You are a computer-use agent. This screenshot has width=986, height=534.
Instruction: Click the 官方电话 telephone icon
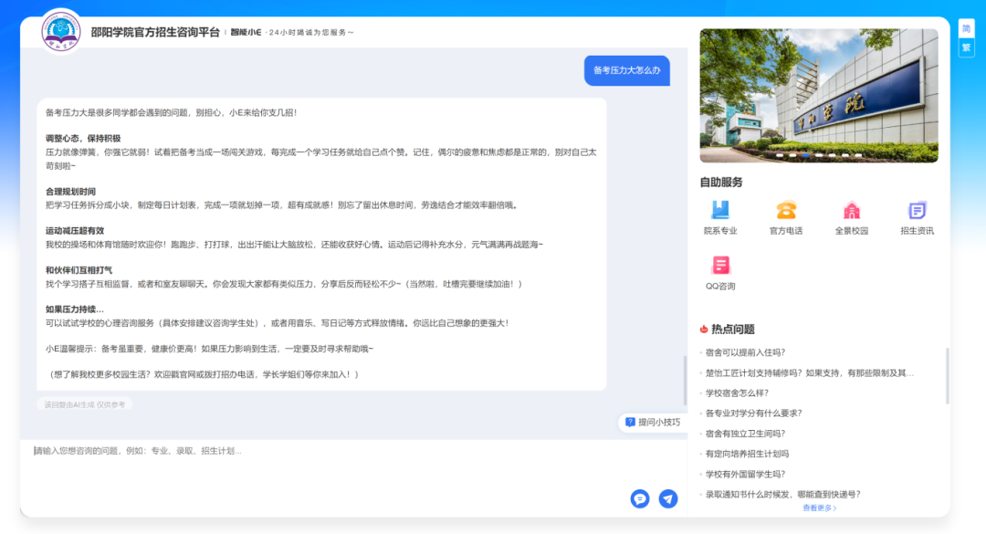pos(786,211)
